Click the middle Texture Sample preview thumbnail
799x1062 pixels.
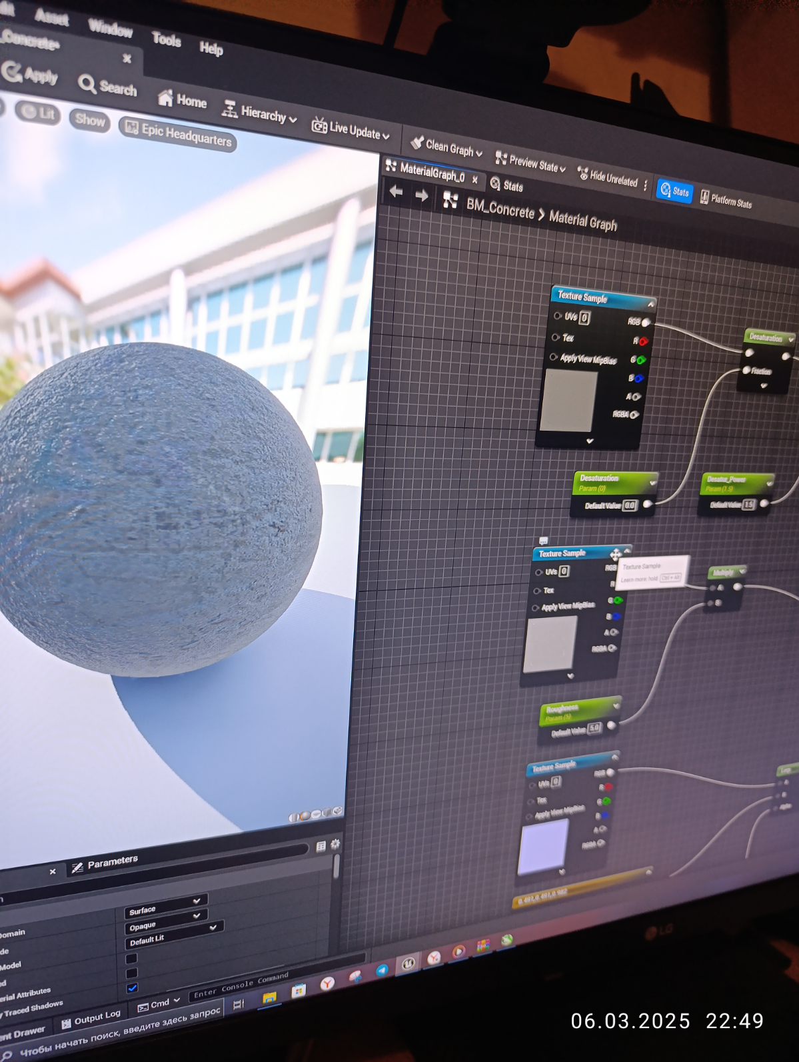pos(550,644)
